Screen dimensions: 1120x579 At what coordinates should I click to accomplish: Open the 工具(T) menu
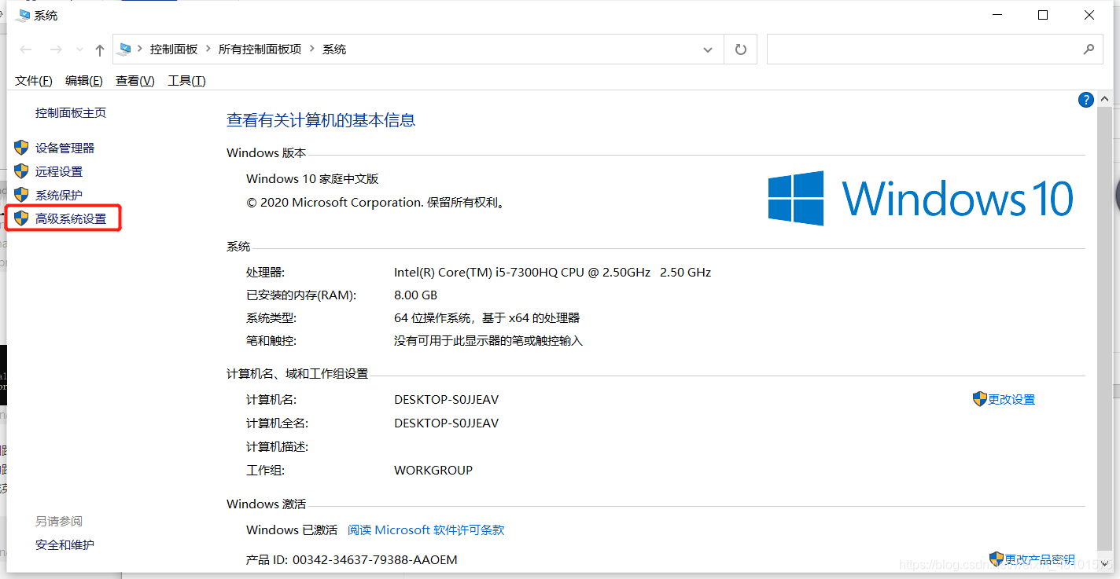click(x=186, y=80)
